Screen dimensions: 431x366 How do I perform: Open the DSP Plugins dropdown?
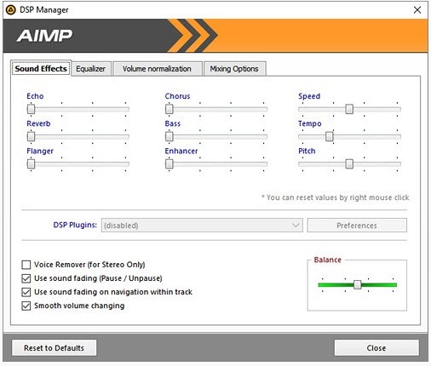tap(202, 226)
